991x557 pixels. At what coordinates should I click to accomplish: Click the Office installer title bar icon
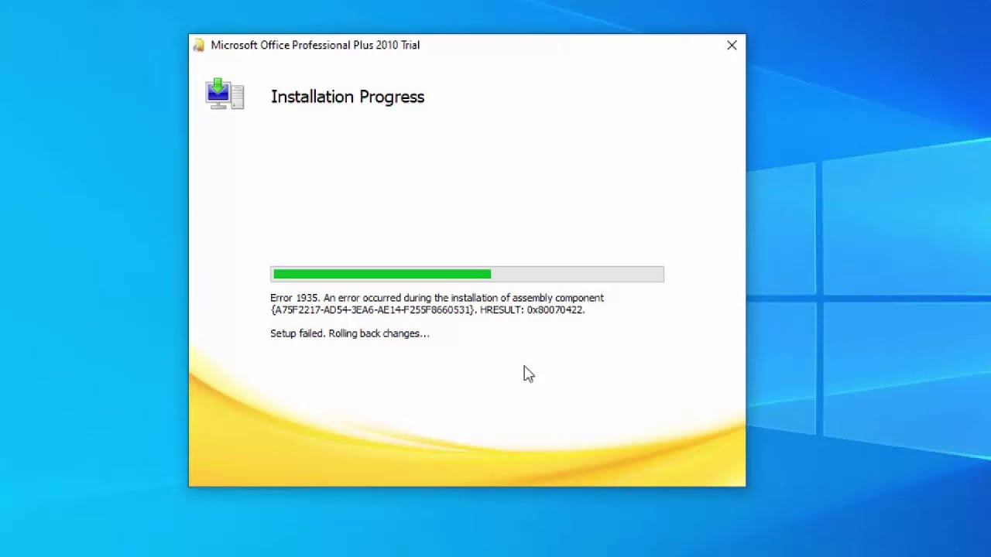click(x=199, y=45)
